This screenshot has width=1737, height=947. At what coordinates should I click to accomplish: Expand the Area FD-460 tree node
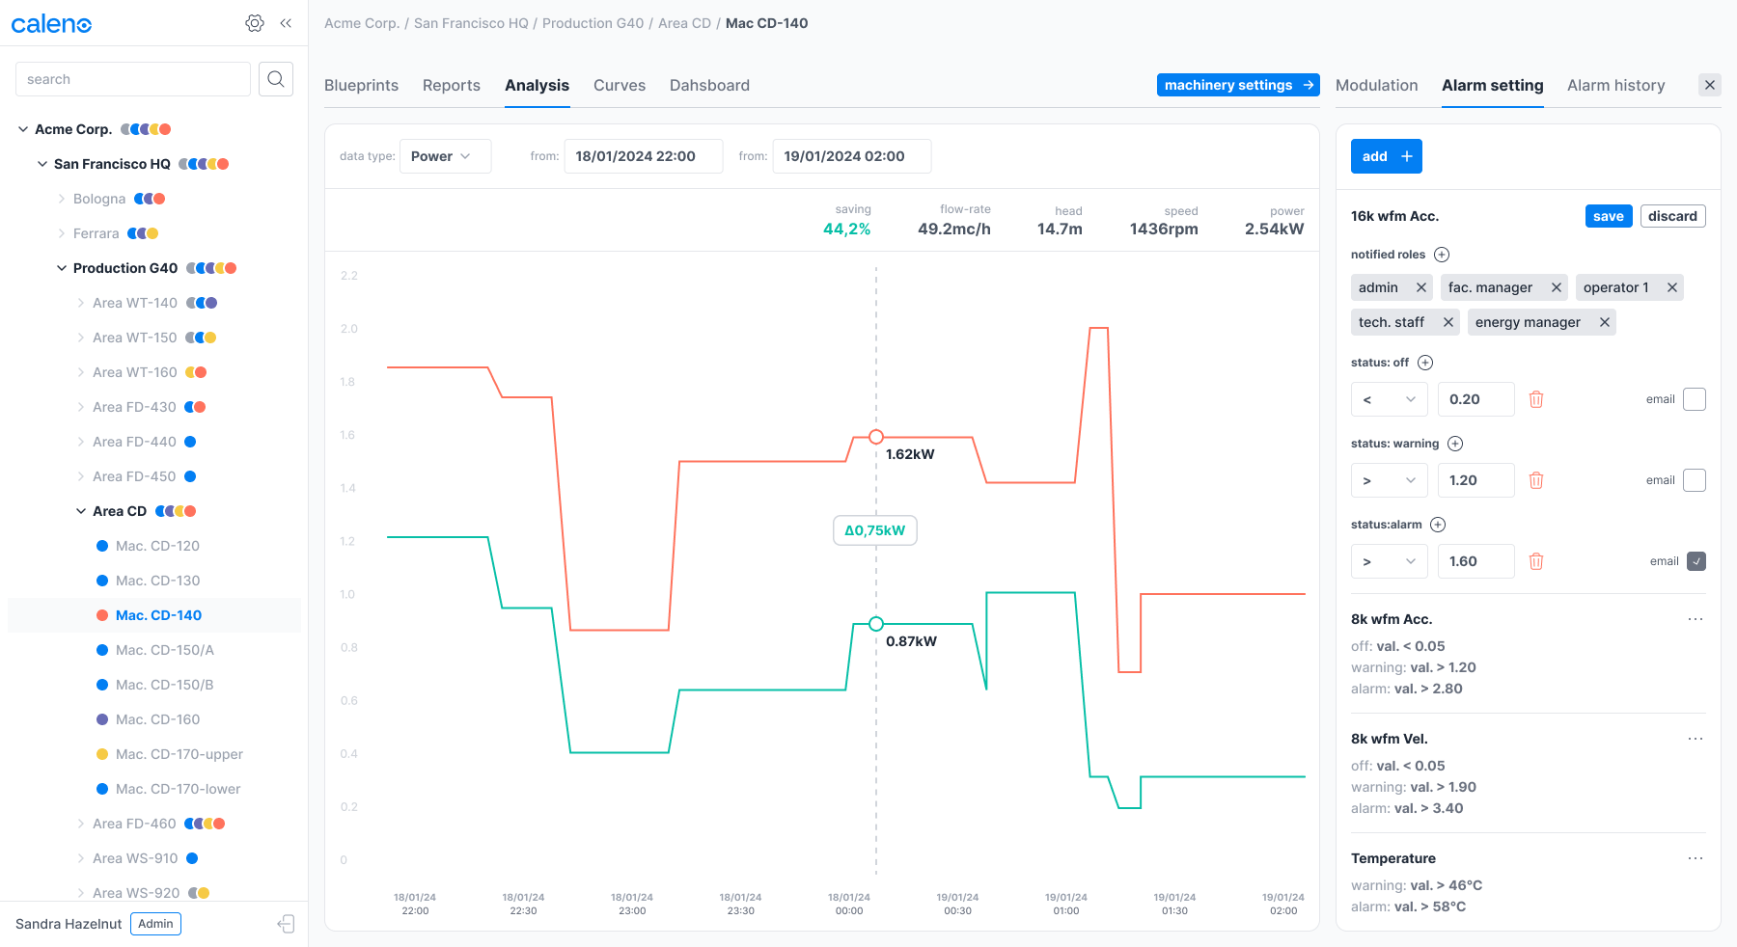pyautogui.click(x=81, y=824)
